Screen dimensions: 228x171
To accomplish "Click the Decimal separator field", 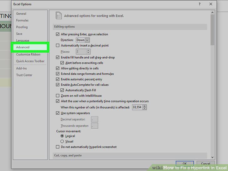I will 95,119.
